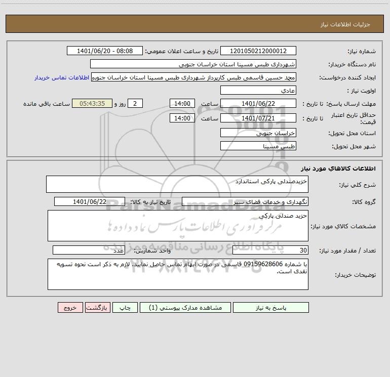Click the نام دستگاه خریدار label

352,65
